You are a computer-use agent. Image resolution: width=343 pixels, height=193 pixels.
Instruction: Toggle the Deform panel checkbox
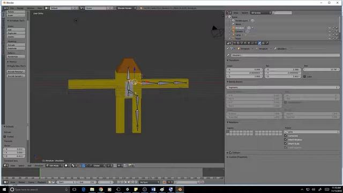pyautogui.click(x=230, y=152)
